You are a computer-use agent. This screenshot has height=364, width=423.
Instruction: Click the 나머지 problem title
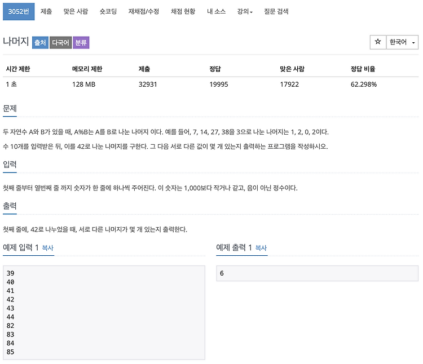(16, 42)
